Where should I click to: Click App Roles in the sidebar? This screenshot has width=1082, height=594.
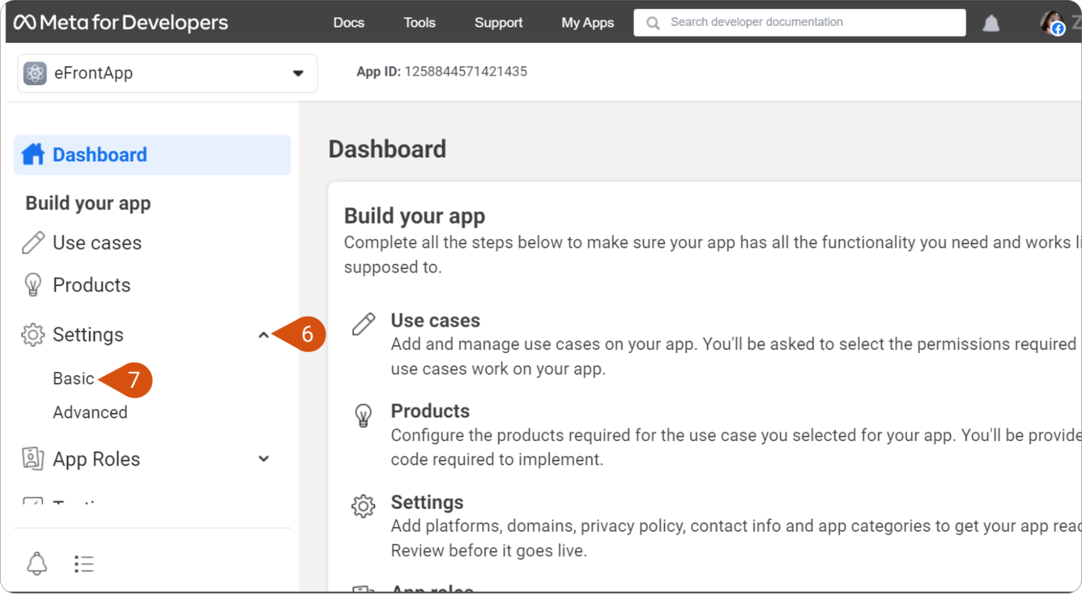coord(96,459)
